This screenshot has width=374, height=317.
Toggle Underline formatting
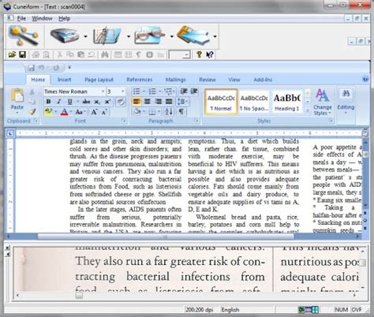coord(69,102)
